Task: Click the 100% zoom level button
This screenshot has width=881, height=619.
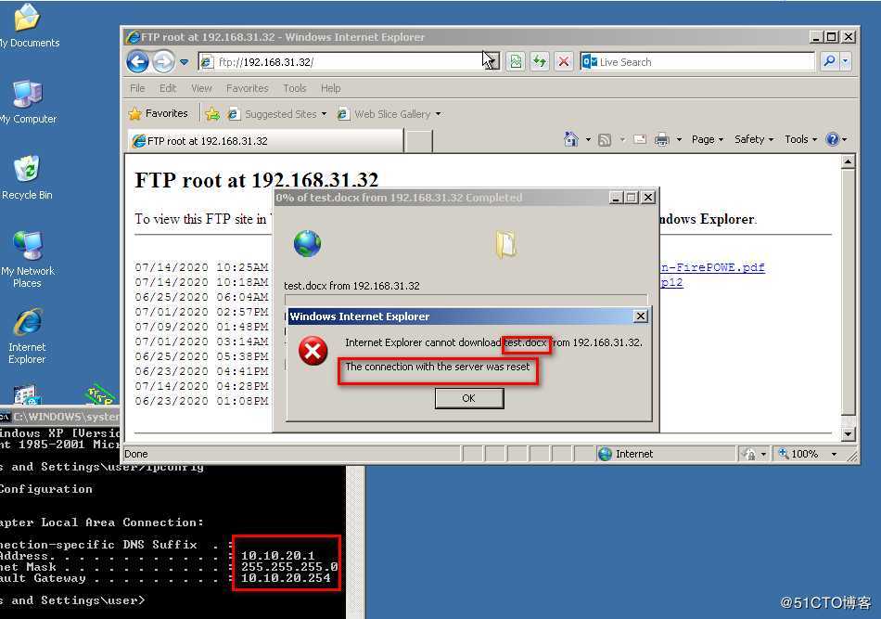Action: pos(798,454)
